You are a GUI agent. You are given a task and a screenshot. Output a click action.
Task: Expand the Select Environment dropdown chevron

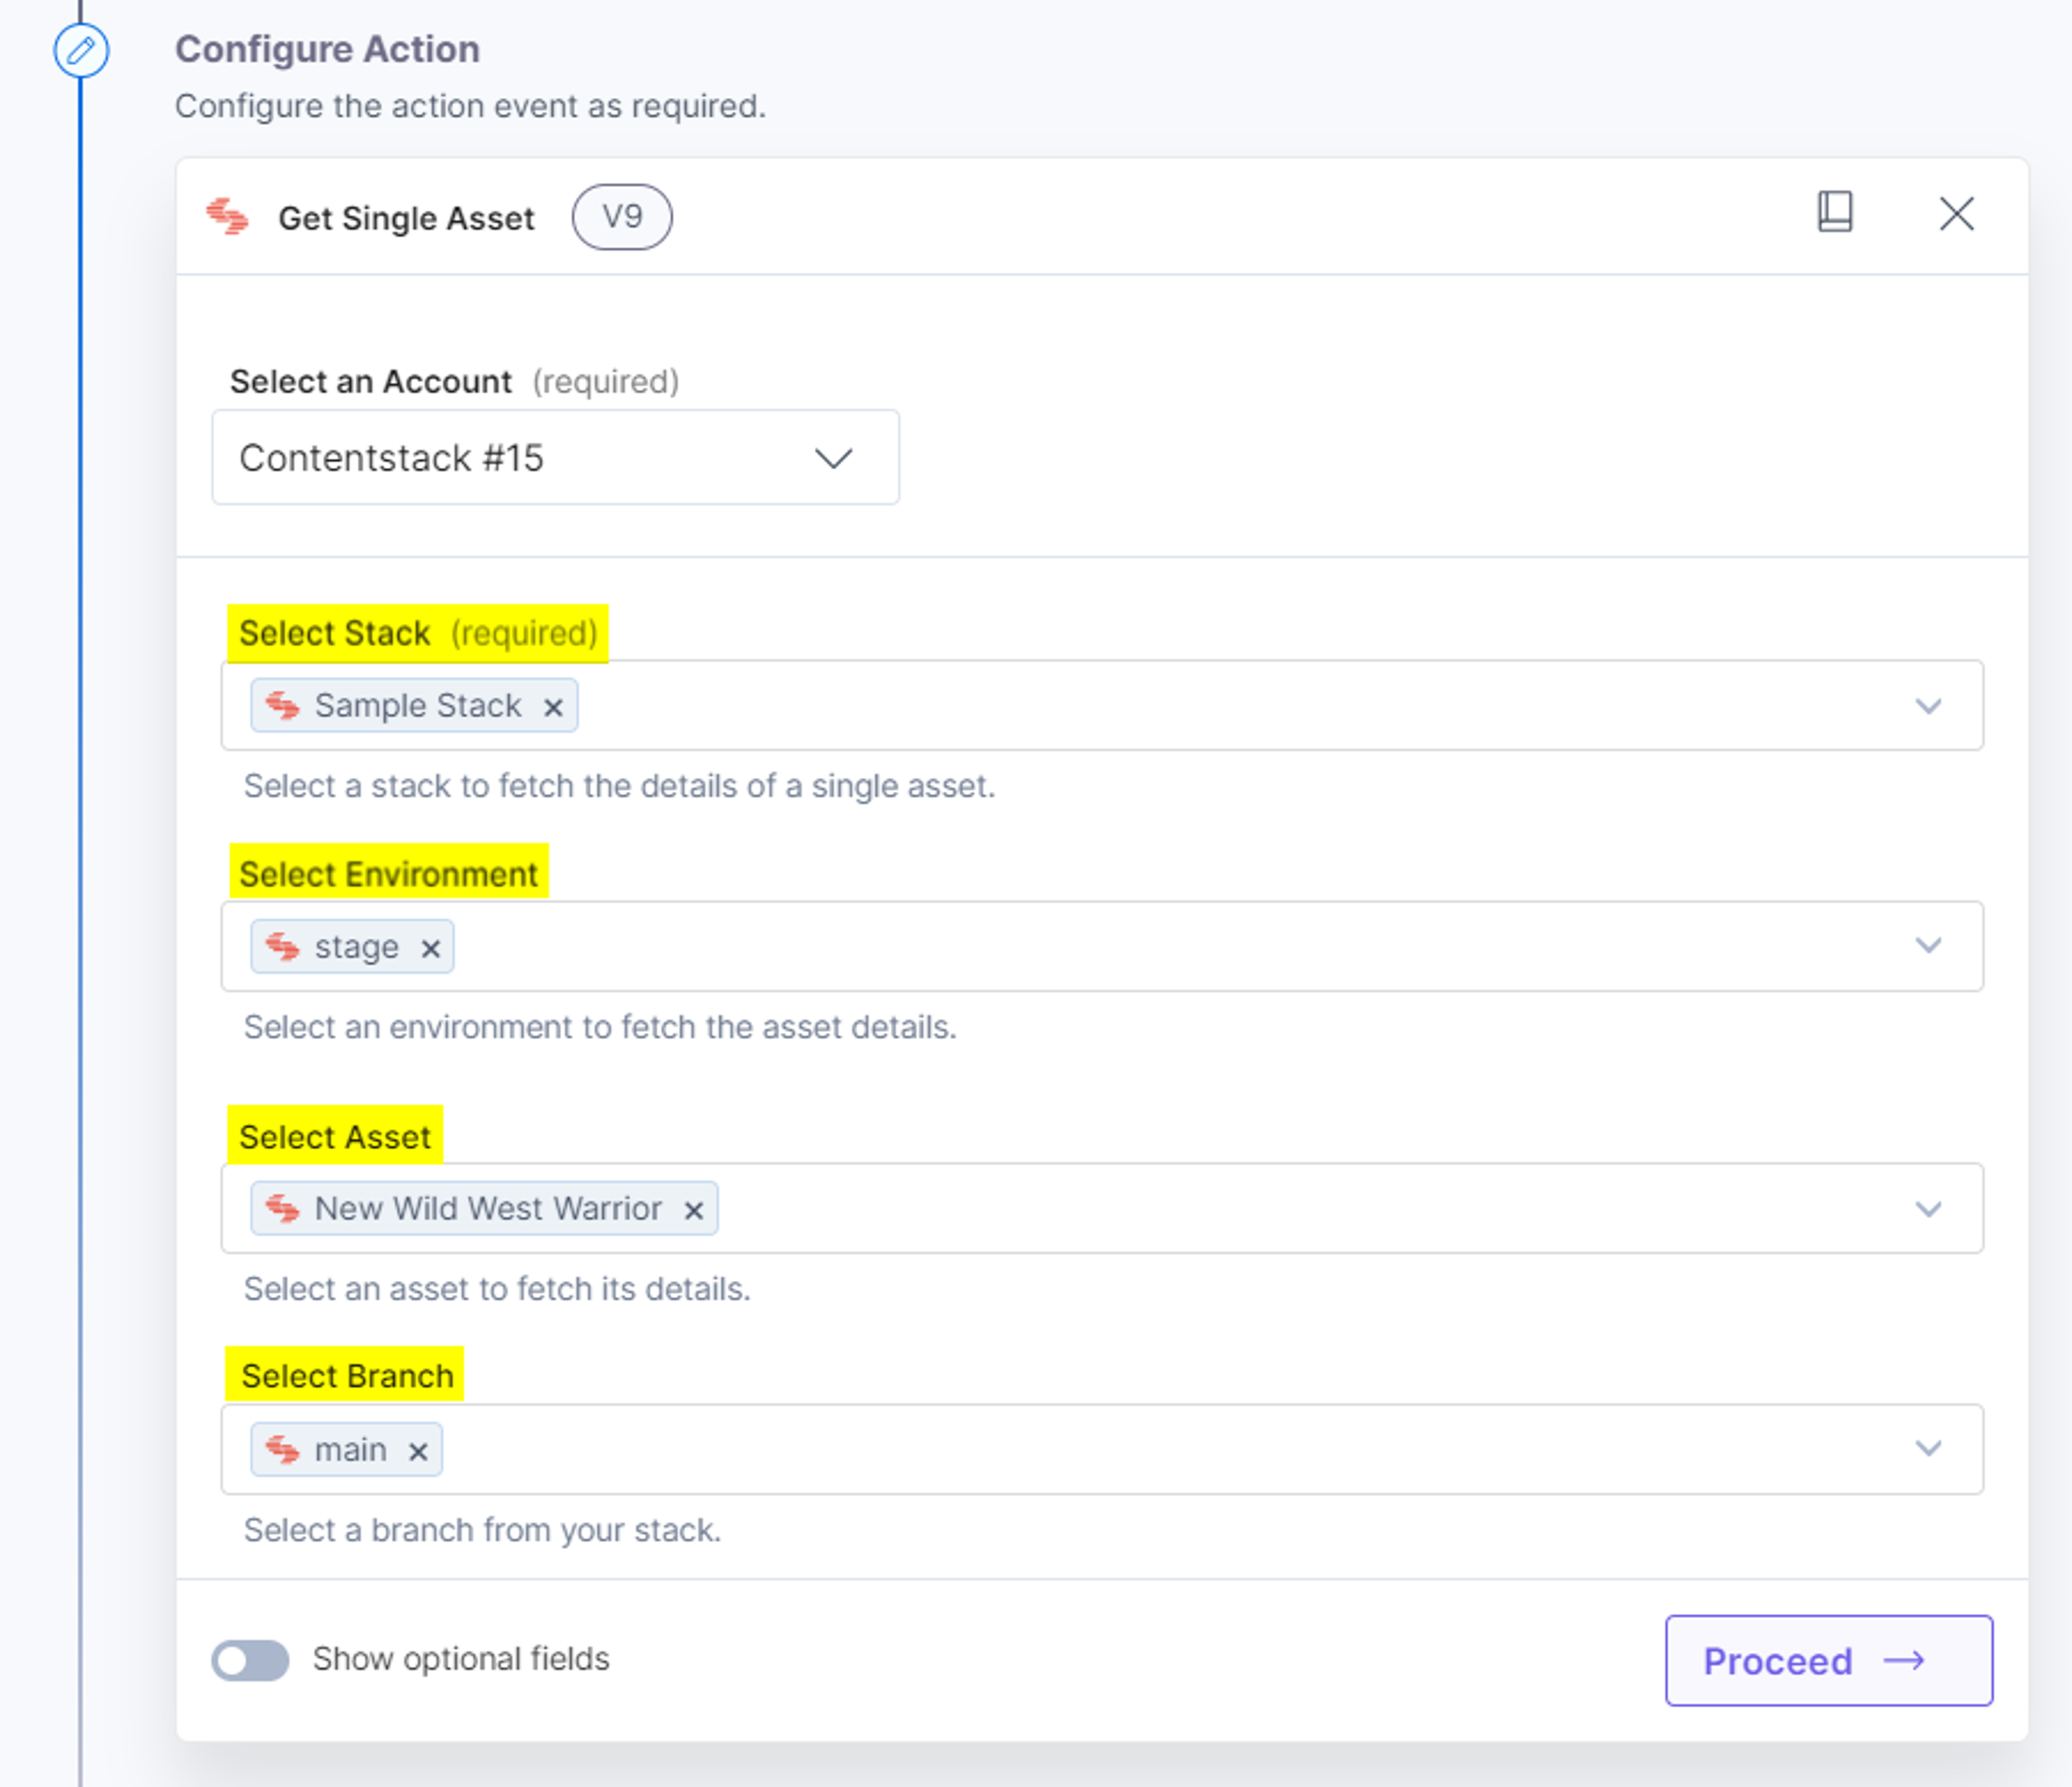click(x=1928, y=946)
